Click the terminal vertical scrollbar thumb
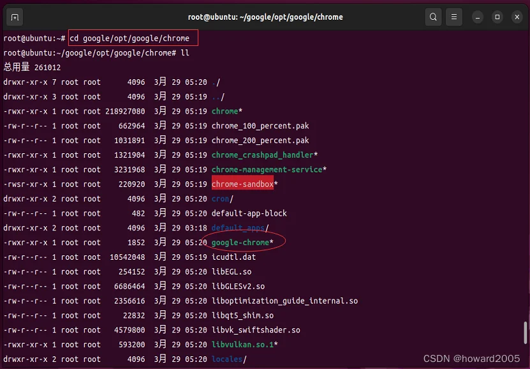This screenshot has height=369, width=530. tap(525, 333)
